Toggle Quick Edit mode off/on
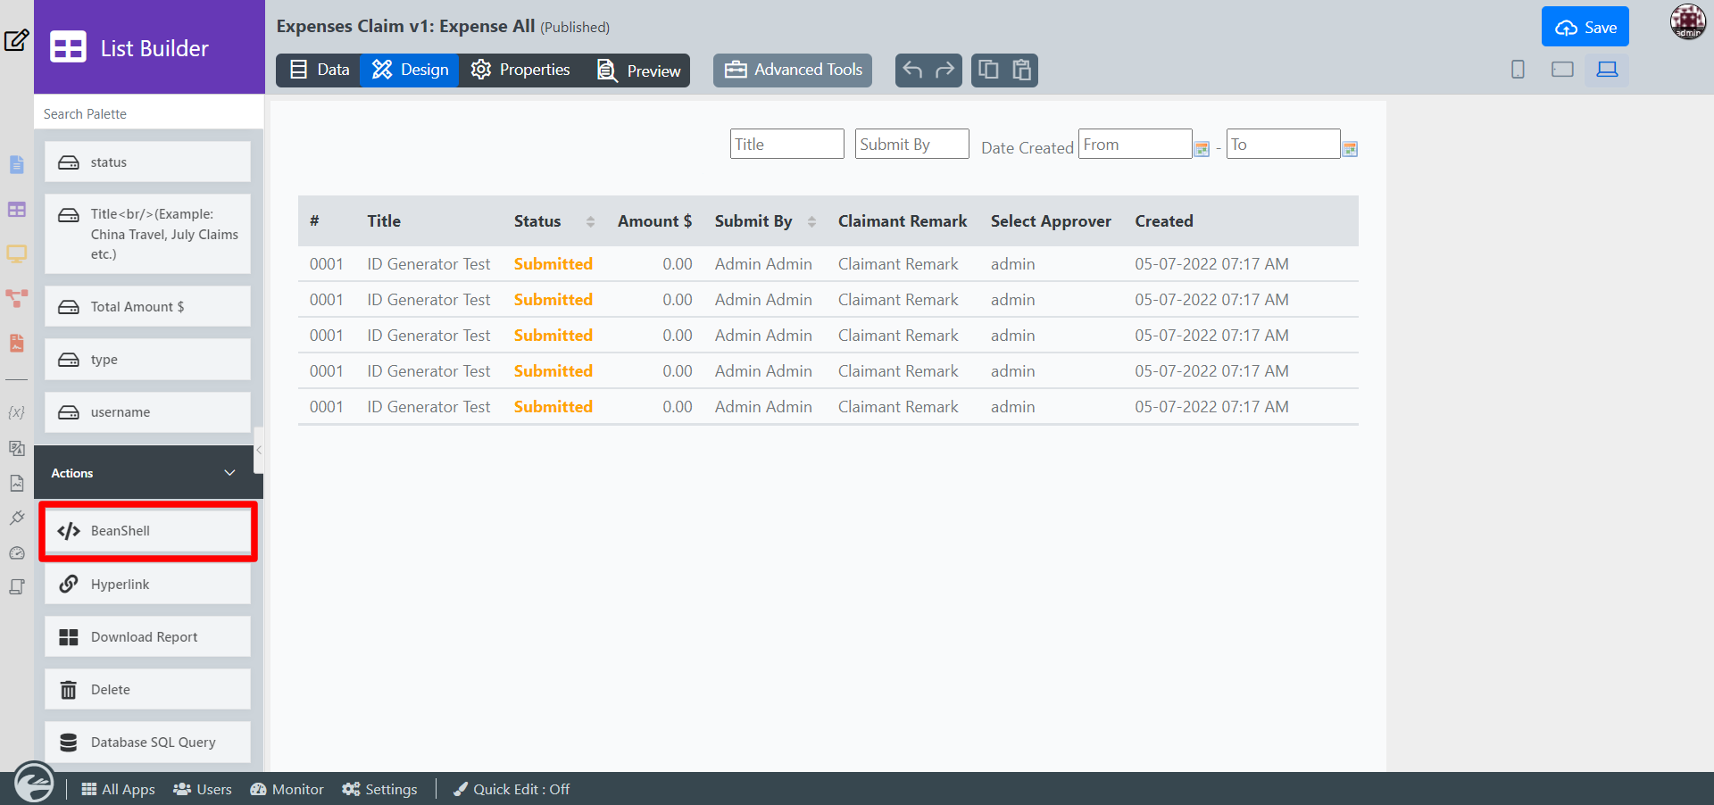 512,789
